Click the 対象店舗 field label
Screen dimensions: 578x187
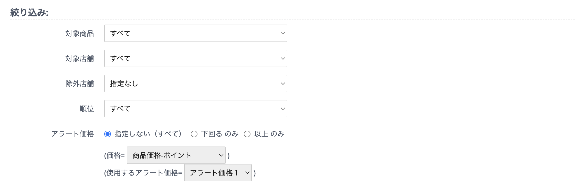point(80,59)
